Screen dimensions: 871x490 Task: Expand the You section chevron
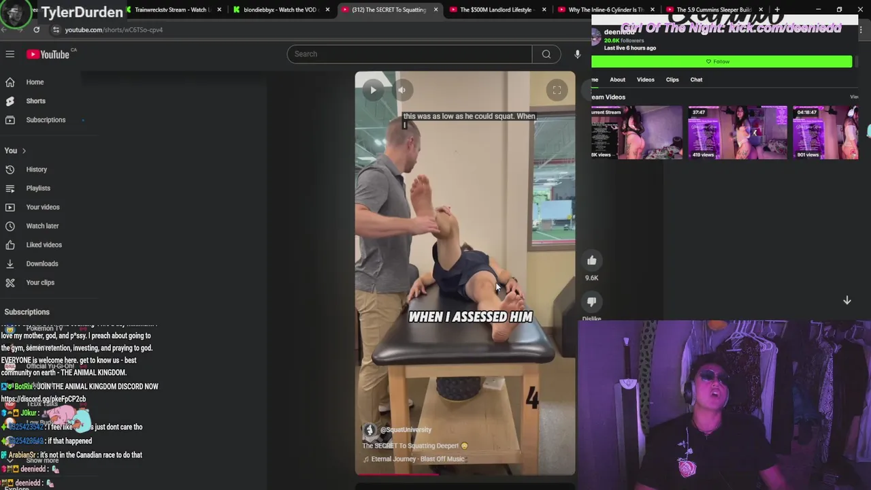pyautogui.click(x=24, y=150)
